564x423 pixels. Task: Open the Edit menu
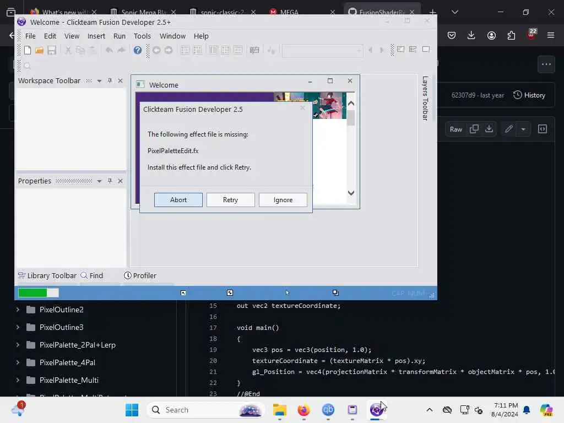[50, 36]
